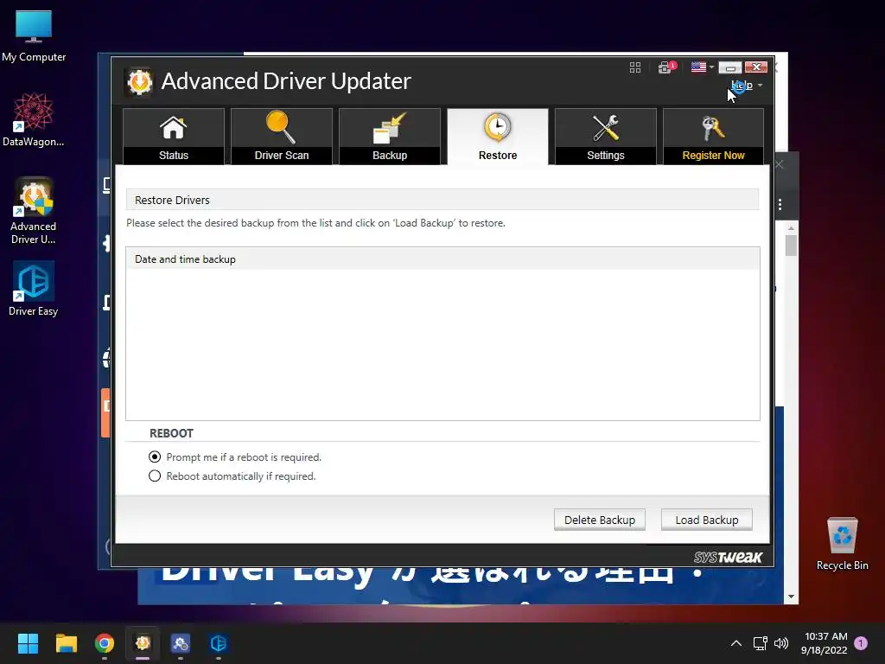
Task: Click the Register Now tab
Action: [713, 137]
